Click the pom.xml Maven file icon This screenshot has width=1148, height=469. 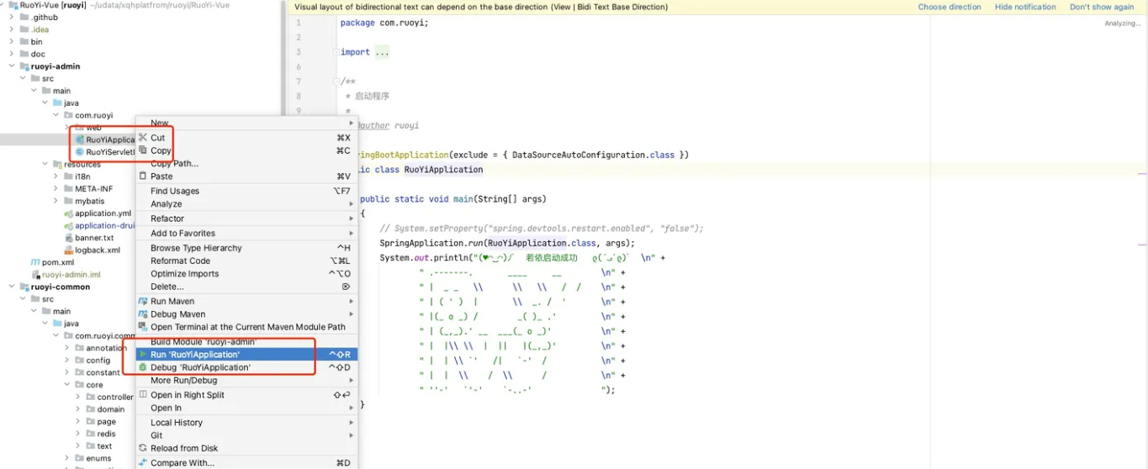click(35, 262)
